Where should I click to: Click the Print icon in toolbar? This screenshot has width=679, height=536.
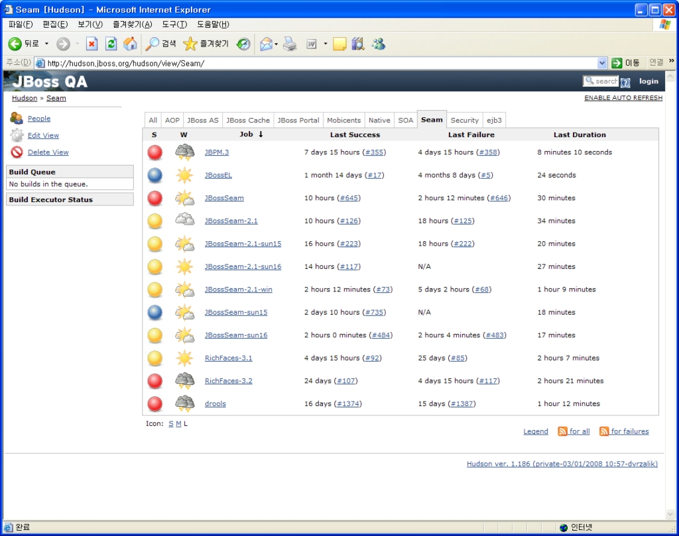pos(290,44)
